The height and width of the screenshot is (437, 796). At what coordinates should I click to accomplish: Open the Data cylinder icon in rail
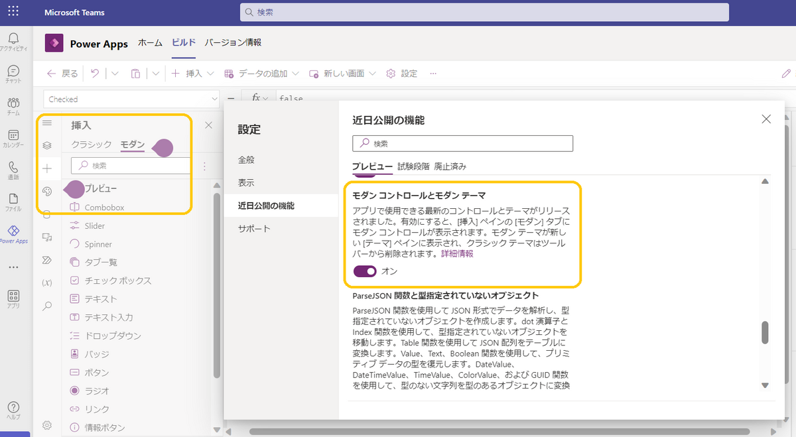point(46,214)
